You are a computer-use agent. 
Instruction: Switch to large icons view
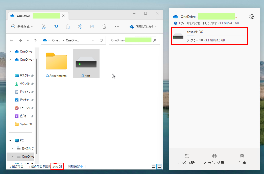point(159,167)
